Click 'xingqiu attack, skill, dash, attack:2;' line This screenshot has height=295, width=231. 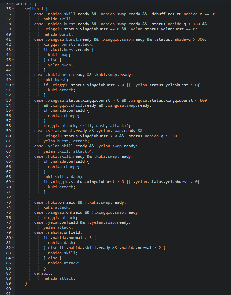click(x=87, y=126)
